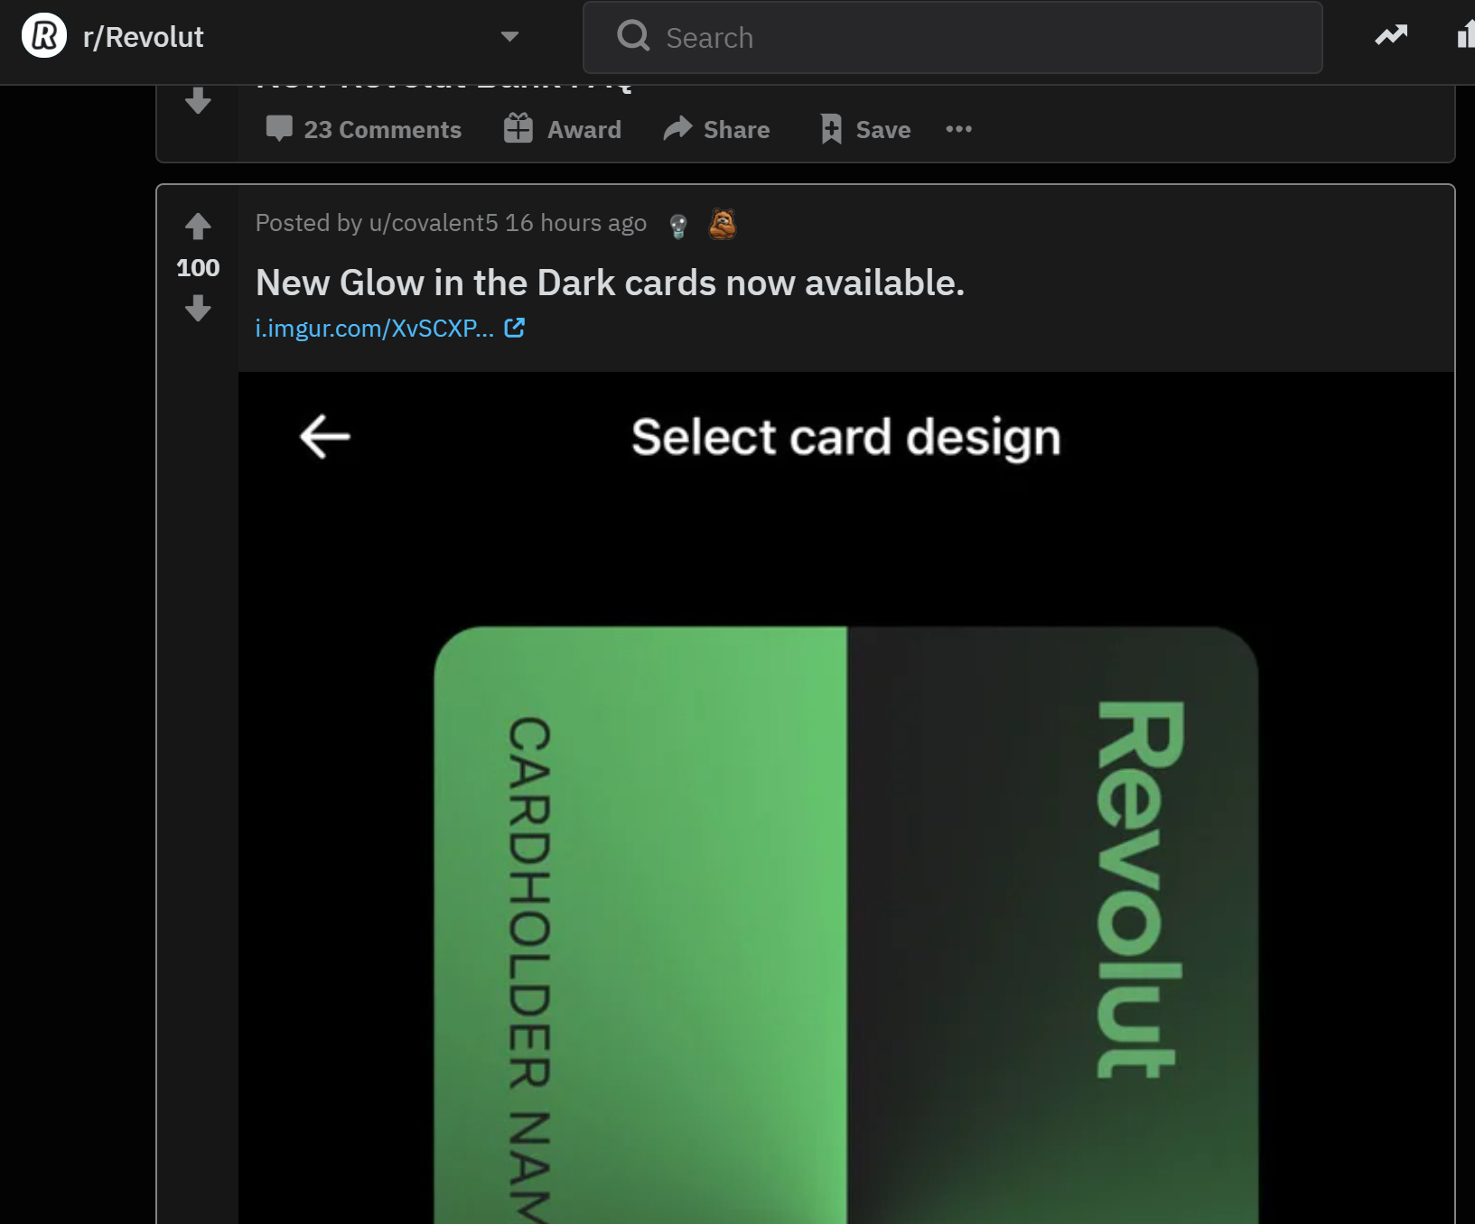This screenshot has width=1475, height=1224.
Task: Share the first post
Action: [x=716, y=129]
